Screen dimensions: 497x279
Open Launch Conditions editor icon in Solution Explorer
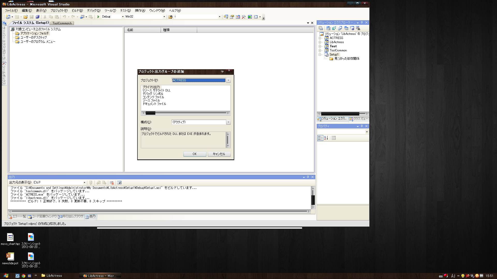358,28
